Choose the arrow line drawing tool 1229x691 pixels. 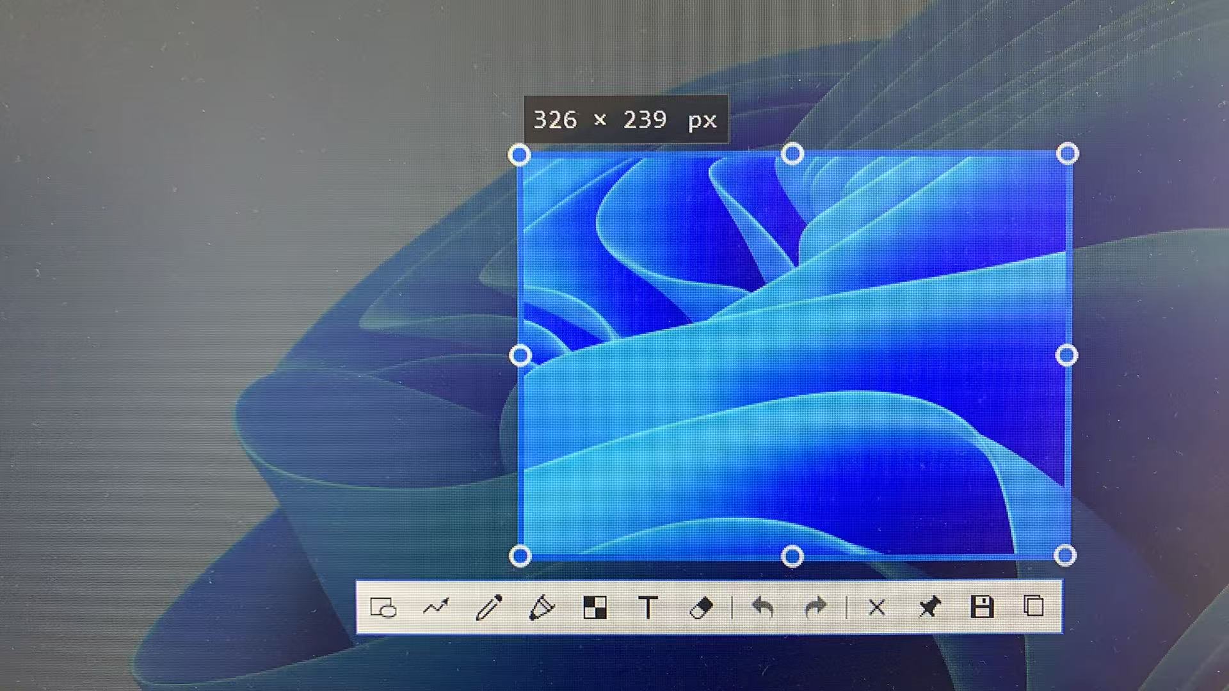click(x=436, y=607)
